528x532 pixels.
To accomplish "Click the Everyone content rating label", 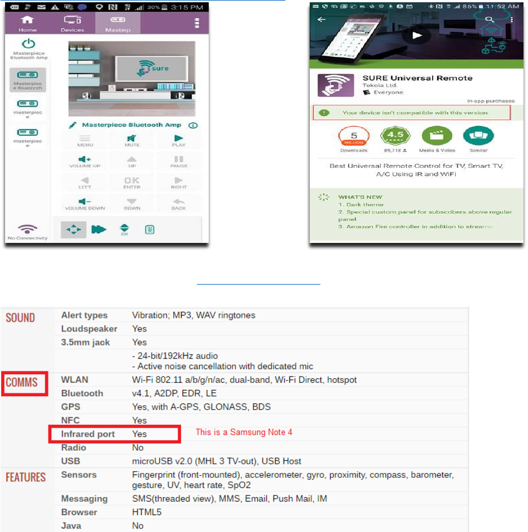I will (x=388, y=92).
